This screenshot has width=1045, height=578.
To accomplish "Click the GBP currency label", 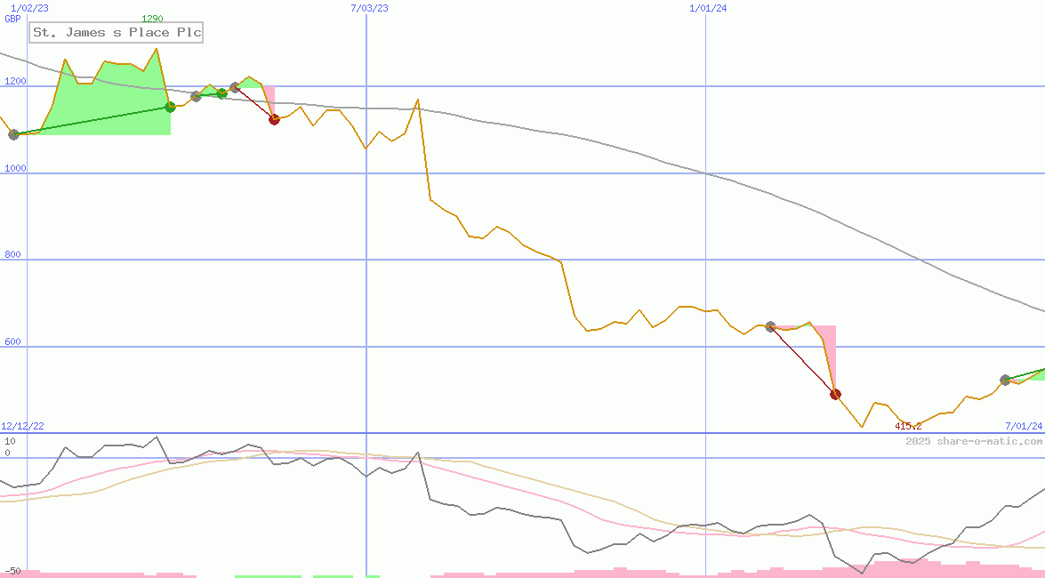I will [x=12, y=19].
